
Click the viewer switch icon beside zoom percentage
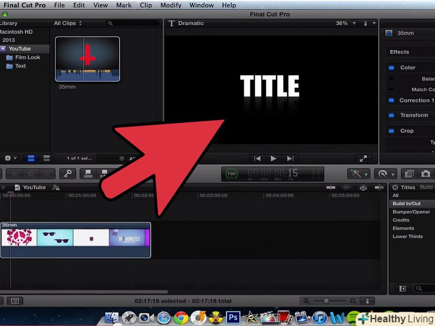pyautogui.click(x=365, y=23)
